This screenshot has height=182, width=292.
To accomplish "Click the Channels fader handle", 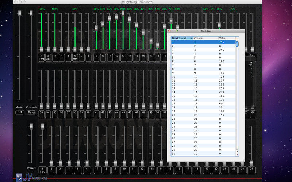I will tap(31, 13).
